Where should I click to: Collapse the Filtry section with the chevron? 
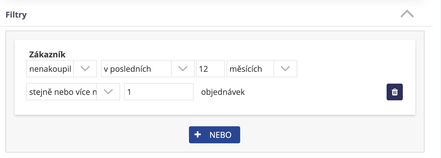coord(407,14)
